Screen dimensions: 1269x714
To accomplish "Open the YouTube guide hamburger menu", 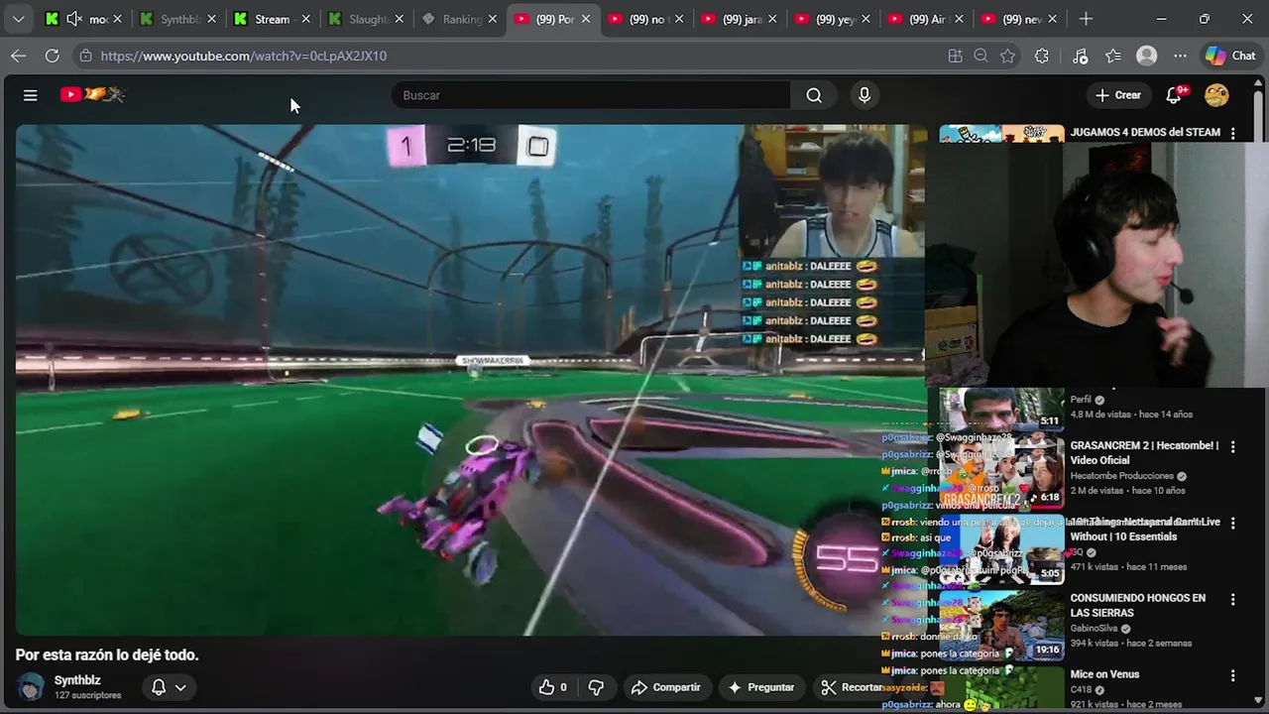I will point(31,95).
